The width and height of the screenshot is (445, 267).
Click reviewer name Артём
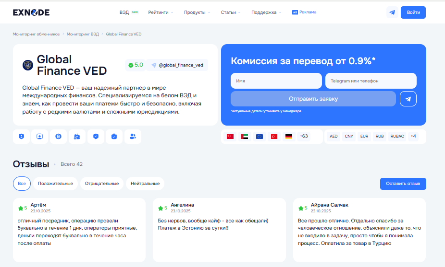[38, 205]
